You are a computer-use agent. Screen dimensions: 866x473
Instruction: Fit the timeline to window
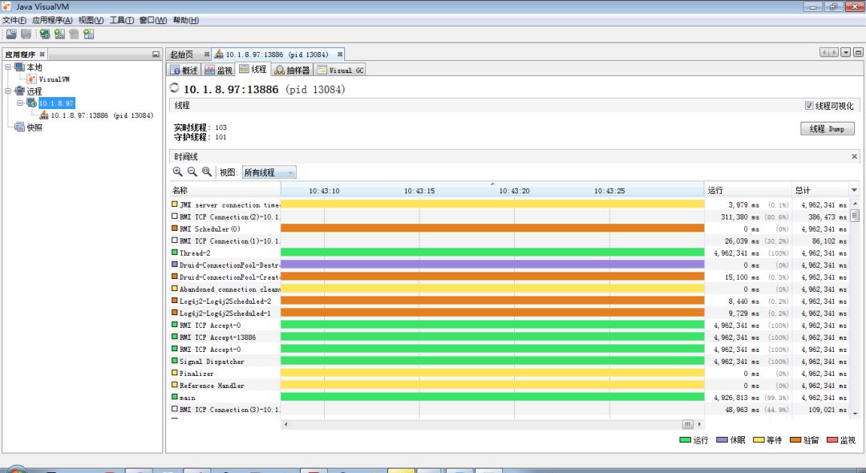tap(207, 172)
